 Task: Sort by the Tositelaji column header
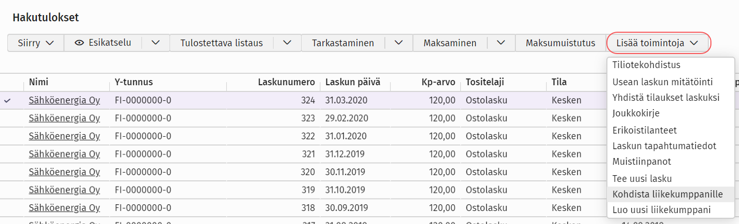[x=485, y=82]
